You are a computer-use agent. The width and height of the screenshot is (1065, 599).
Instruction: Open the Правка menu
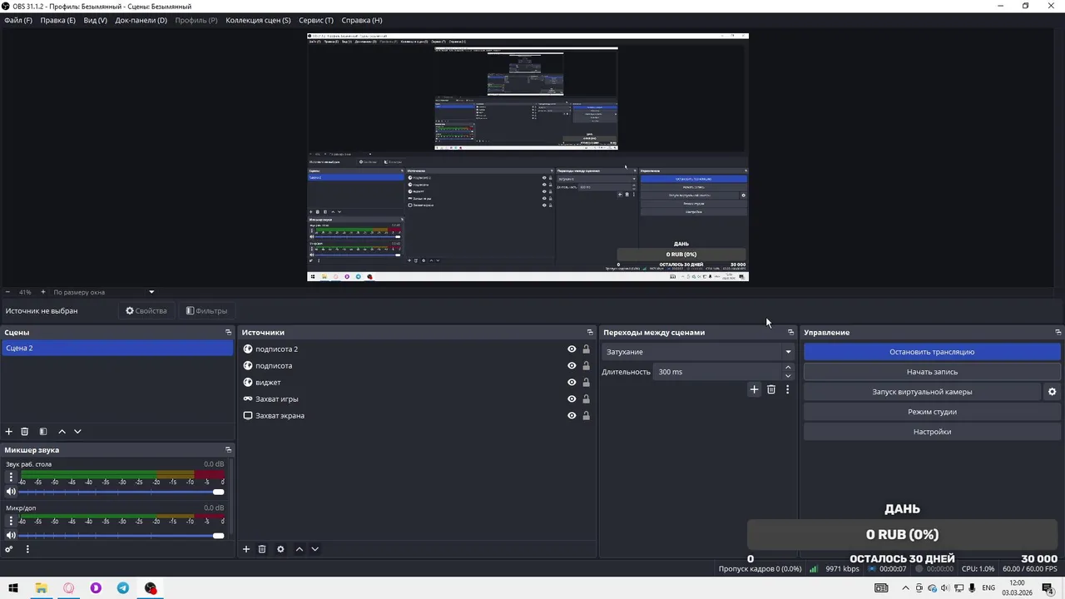point(57,20)
